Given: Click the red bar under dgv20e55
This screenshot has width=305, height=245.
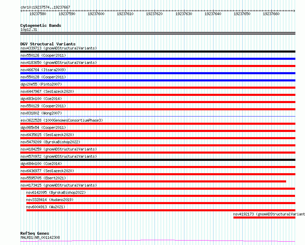Looking at the screenshot, I should (158, 88).
